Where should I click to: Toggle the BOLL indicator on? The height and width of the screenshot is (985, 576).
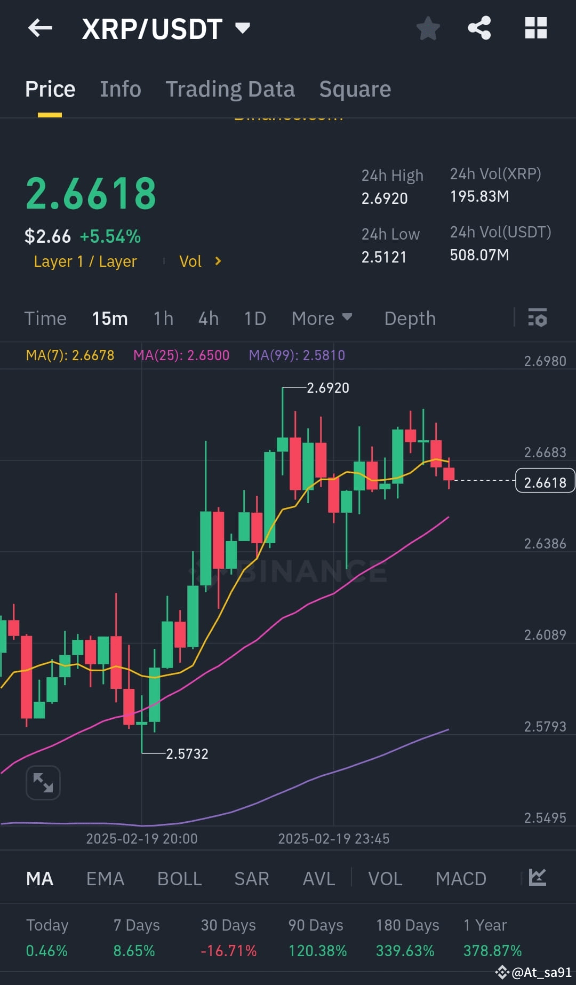pyautogui.click(x=179, y=878)
